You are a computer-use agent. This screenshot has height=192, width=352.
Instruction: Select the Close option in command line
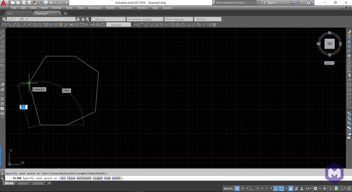click(71, 178)
